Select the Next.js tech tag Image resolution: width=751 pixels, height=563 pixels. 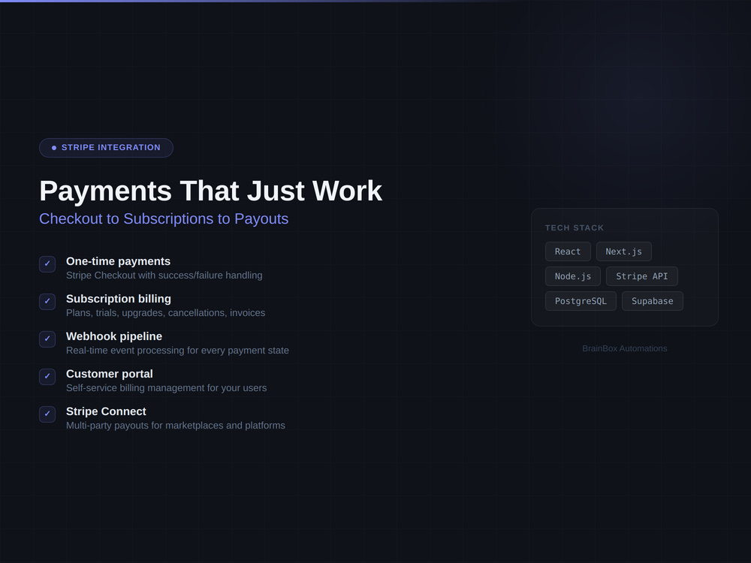623,251
